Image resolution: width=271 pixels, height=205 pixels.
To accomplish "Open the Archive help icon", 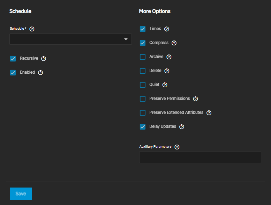I will (169, 57).
